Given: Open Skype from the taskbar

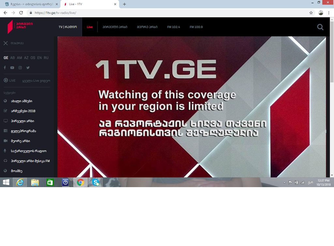Looking at the screenshot, I should click(x=96, y=182).
